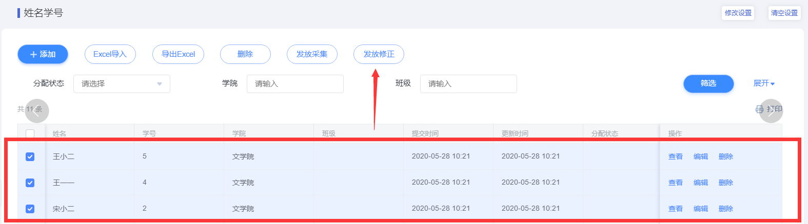This screenshot has width=808, height=224.
Task: Click the print icon
Action: click(x=759, y=109)
